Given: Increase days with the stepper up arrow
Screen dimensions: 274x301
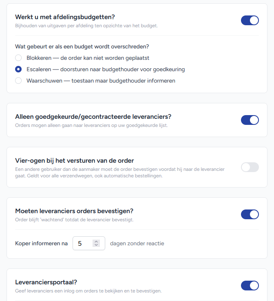Looking at the screenshot, I should (96, 242).
